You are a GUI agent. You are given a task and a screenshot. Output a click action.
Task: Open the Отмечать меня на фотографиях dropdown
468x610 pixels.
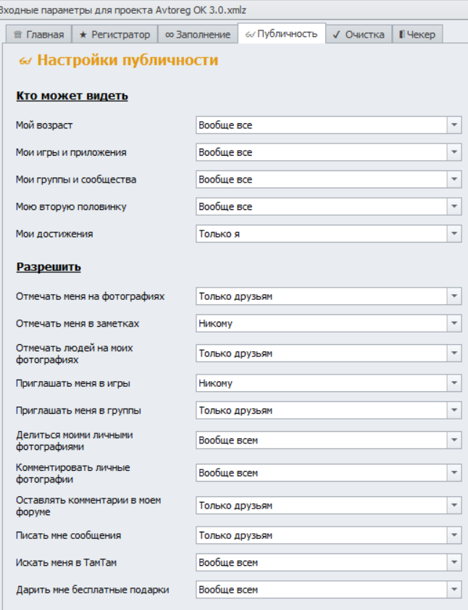(454, 296)
